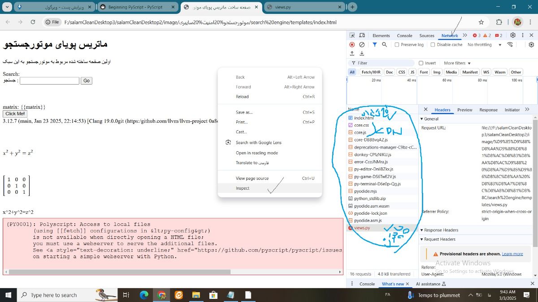This screenshot has height=302, width=538.
Task: Click the Click Me! button
Action: 15,114
